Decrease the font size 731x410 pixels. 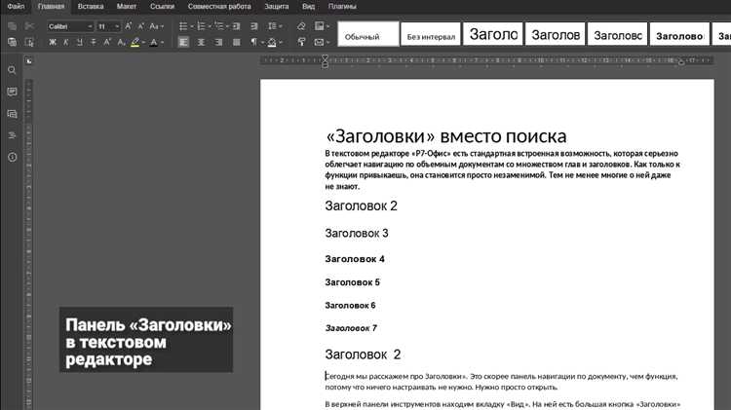click(140, 26)
